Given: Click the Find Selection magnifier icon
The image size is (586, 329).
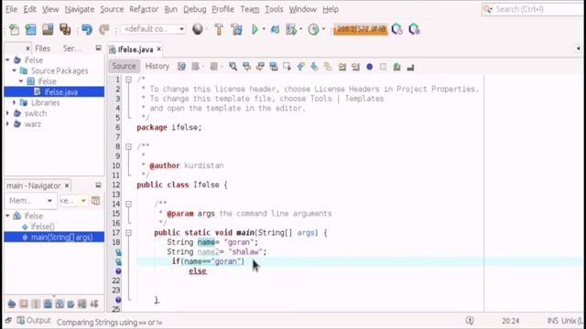Looking at the screenshot, I should (233, 67).
